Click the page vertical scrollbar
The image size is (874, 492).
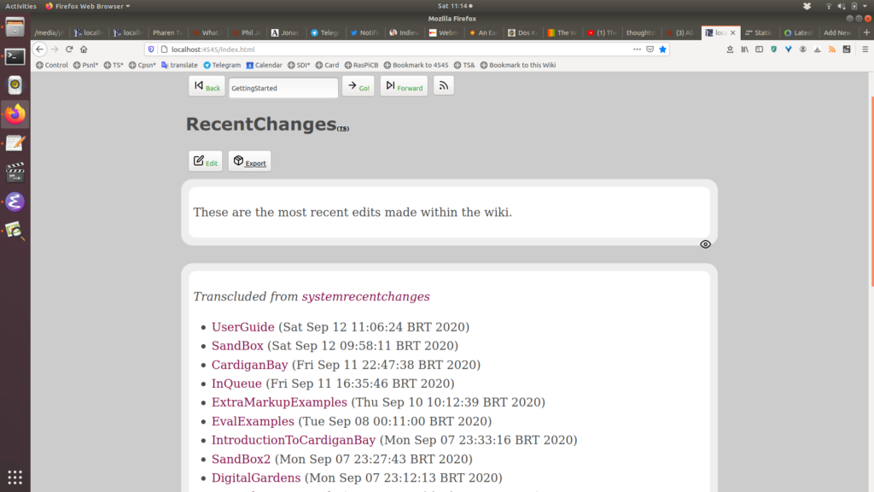coord(871,192)
